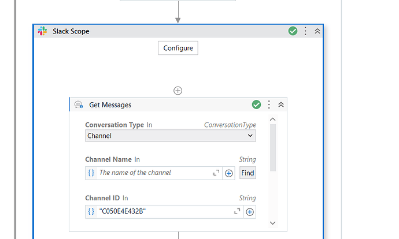Collapse the Slack Scope activity

click(x=317, y=31)
